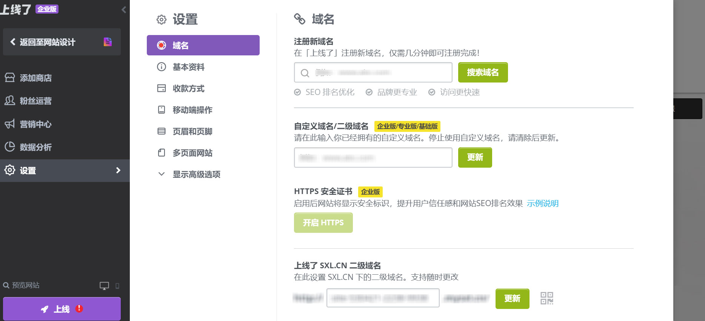Click the gear icon beside sidebar 设置
The image size is (705, 321).
click(x=10, y=170)
